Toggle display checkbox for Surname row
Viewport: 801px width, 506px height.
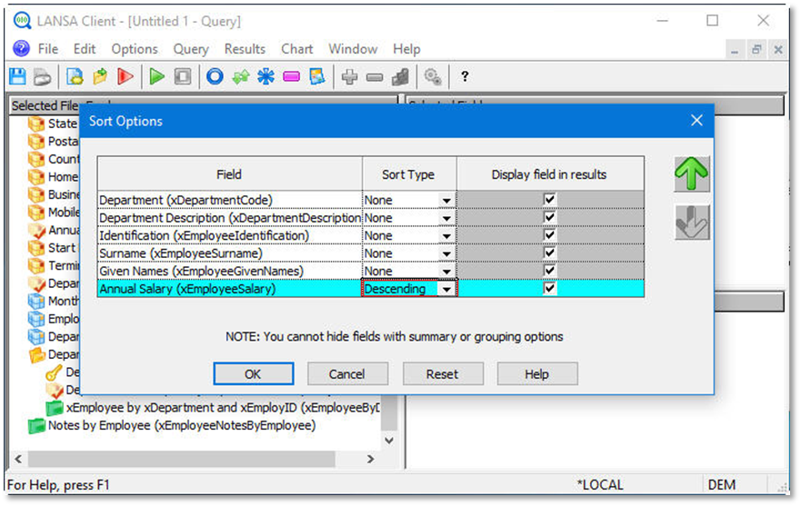[550, 253]
